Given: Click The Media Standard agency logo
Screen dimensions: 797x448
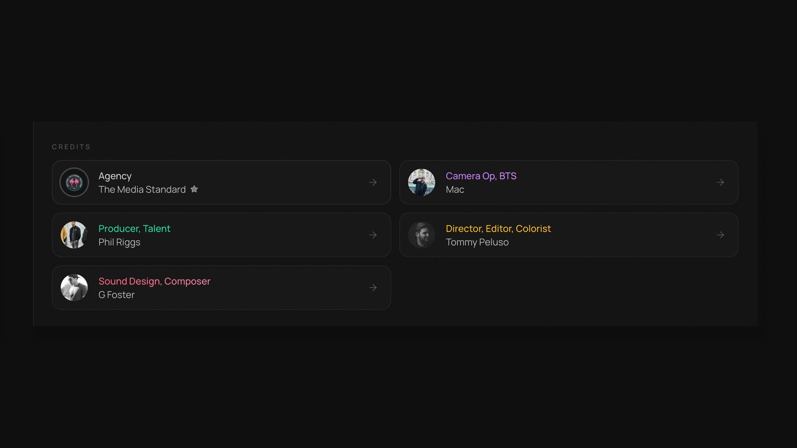Looking at the screenshot, I should coord(74,182).
